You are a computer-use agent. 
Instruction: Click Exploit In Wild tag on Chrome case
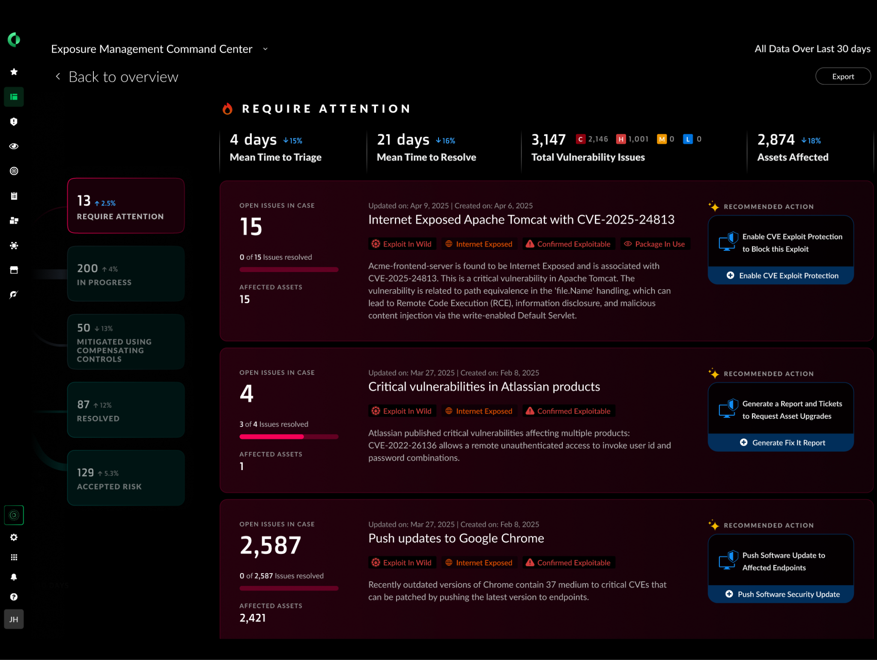(402, 563)
